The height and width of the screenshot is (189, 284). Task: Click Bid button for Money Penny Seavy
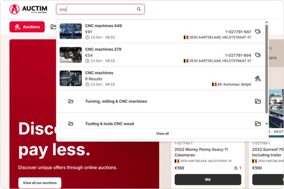(x=208, y=180)
